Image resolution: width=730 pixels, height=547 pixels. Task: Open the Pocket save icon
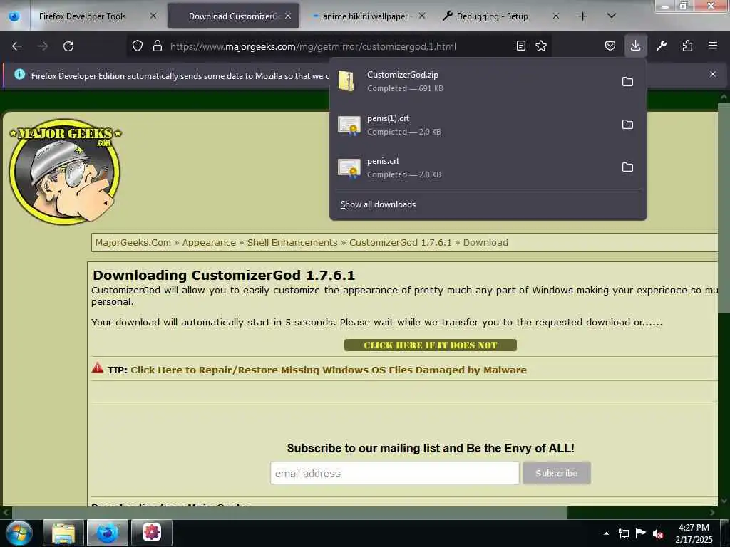point(610,46)
